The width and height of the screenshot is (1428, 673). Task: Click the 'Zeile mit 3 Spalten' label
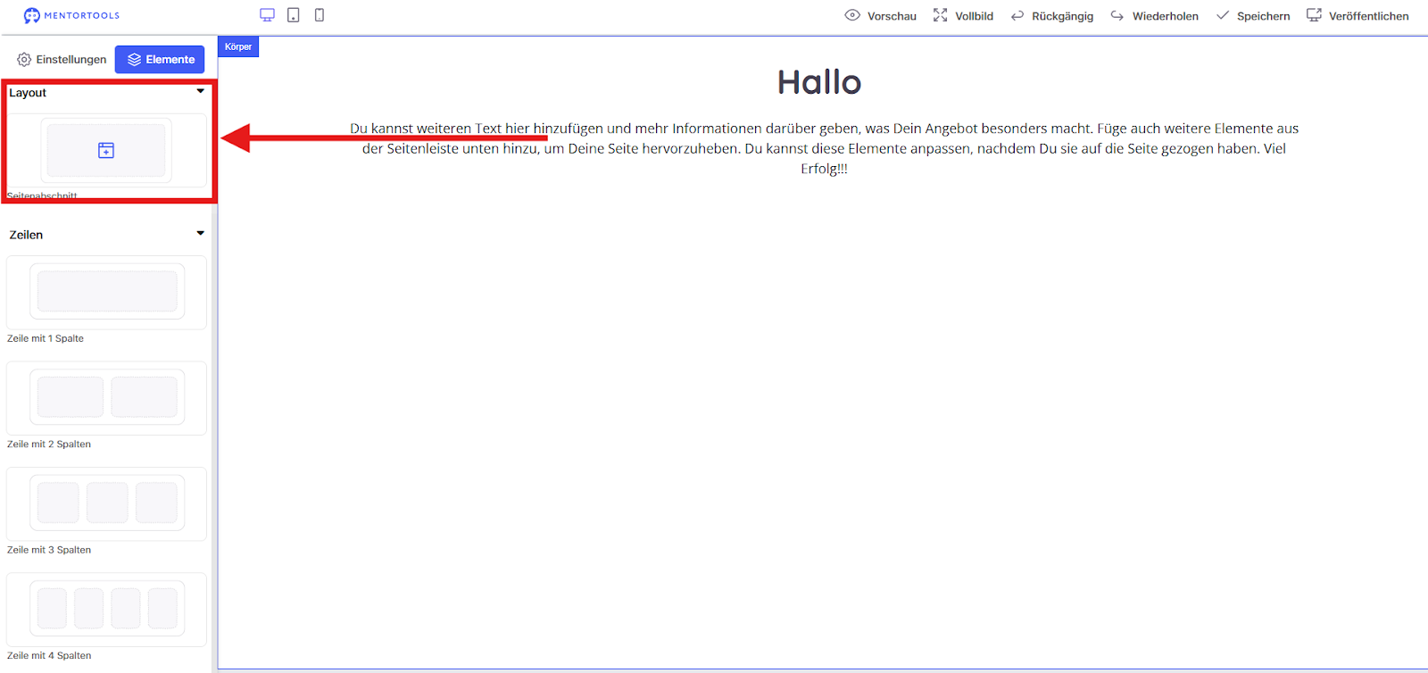point(49,550)
